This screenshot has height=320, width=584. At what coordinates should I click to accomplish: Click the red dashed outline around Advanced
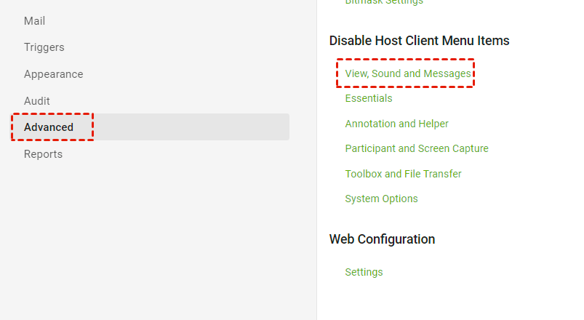click(x=14, y=127)
